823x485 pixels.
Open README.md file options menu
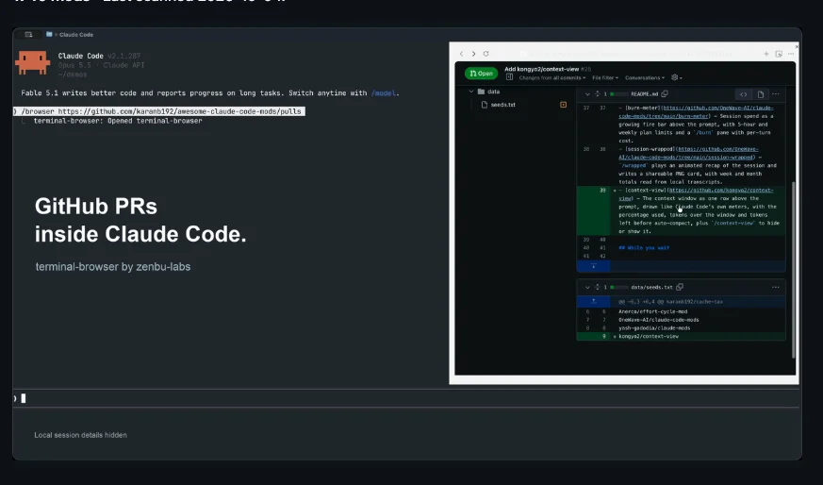pyautogui.click(x=776, y=94)
